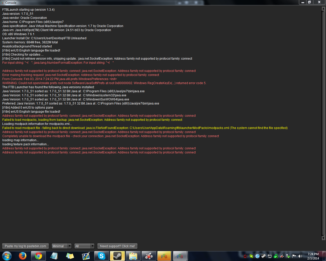Click 'loading map information...' line
The image size is (326, 261).
20,140
